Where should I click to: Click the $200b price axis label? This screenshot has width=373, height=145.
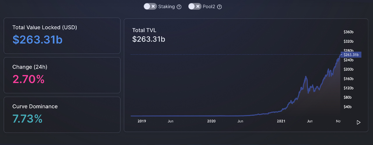(349, 69)
